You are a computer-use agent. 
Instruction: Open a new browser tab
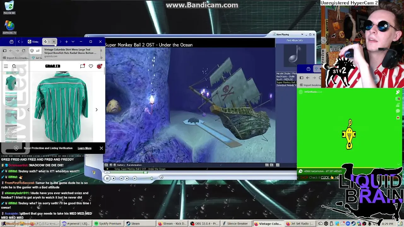coord(67,42)
